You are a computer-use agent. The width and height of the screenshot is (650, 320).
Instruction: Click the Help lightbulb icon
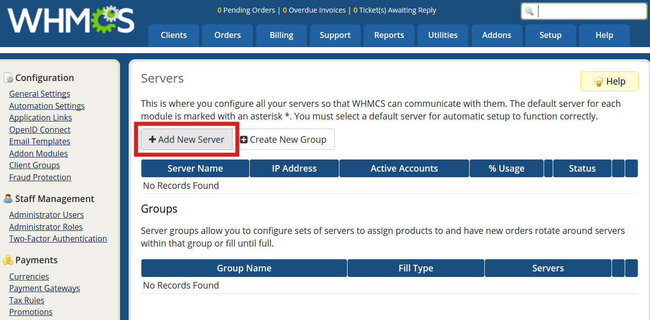tap(599, 82)
